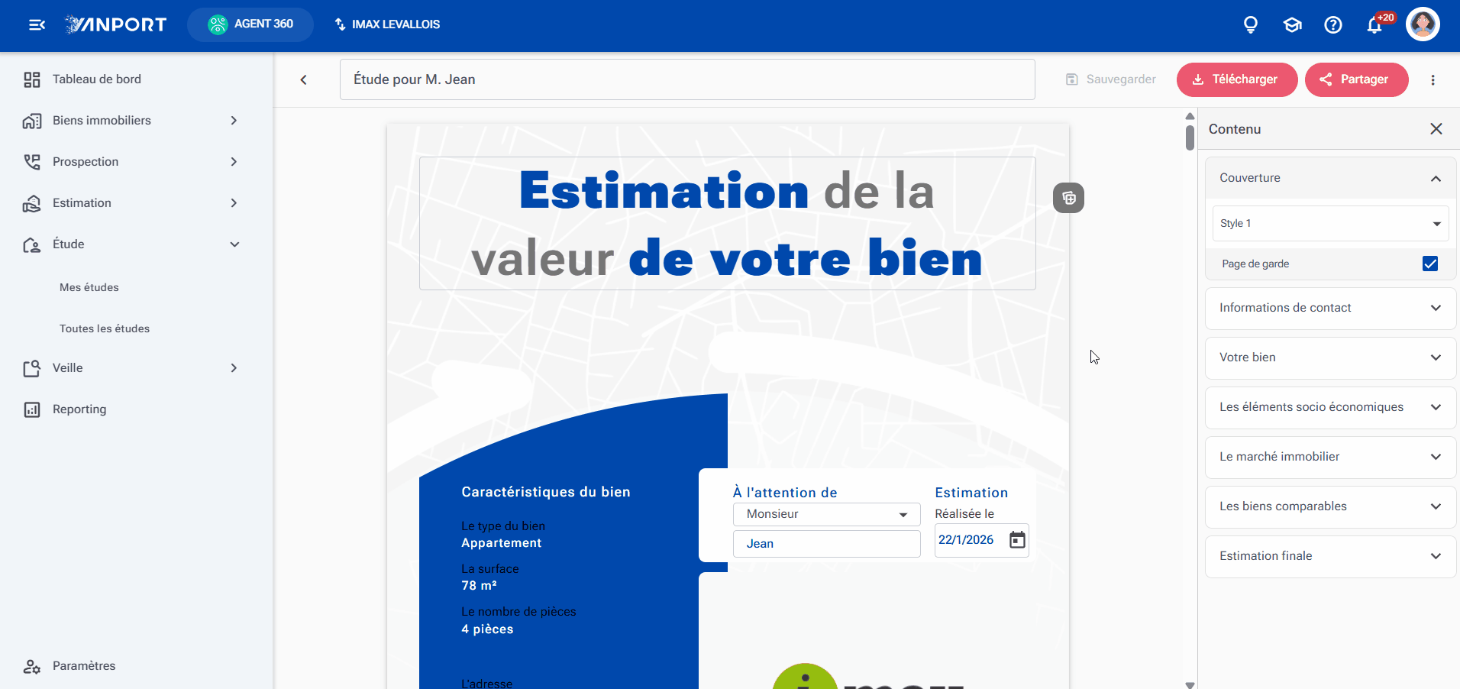This screenshot has width=1460, height=689.
Task: Click the cover title 'Estimation de la valeur'
Action: click(727, 224)
